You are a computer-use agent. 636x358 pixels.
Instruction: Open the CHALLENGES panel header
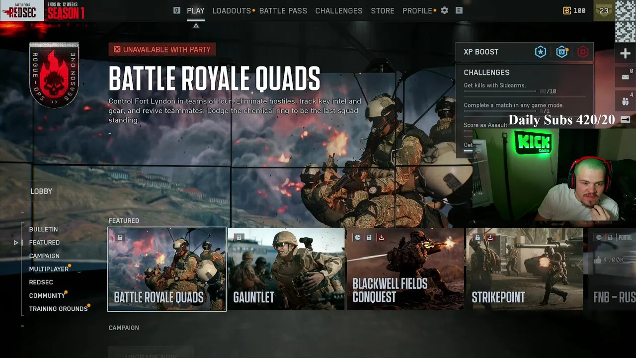(486, 73)
